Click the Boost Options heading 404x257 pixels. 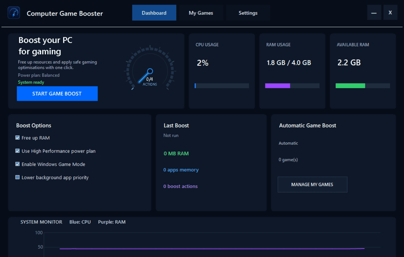34,126
